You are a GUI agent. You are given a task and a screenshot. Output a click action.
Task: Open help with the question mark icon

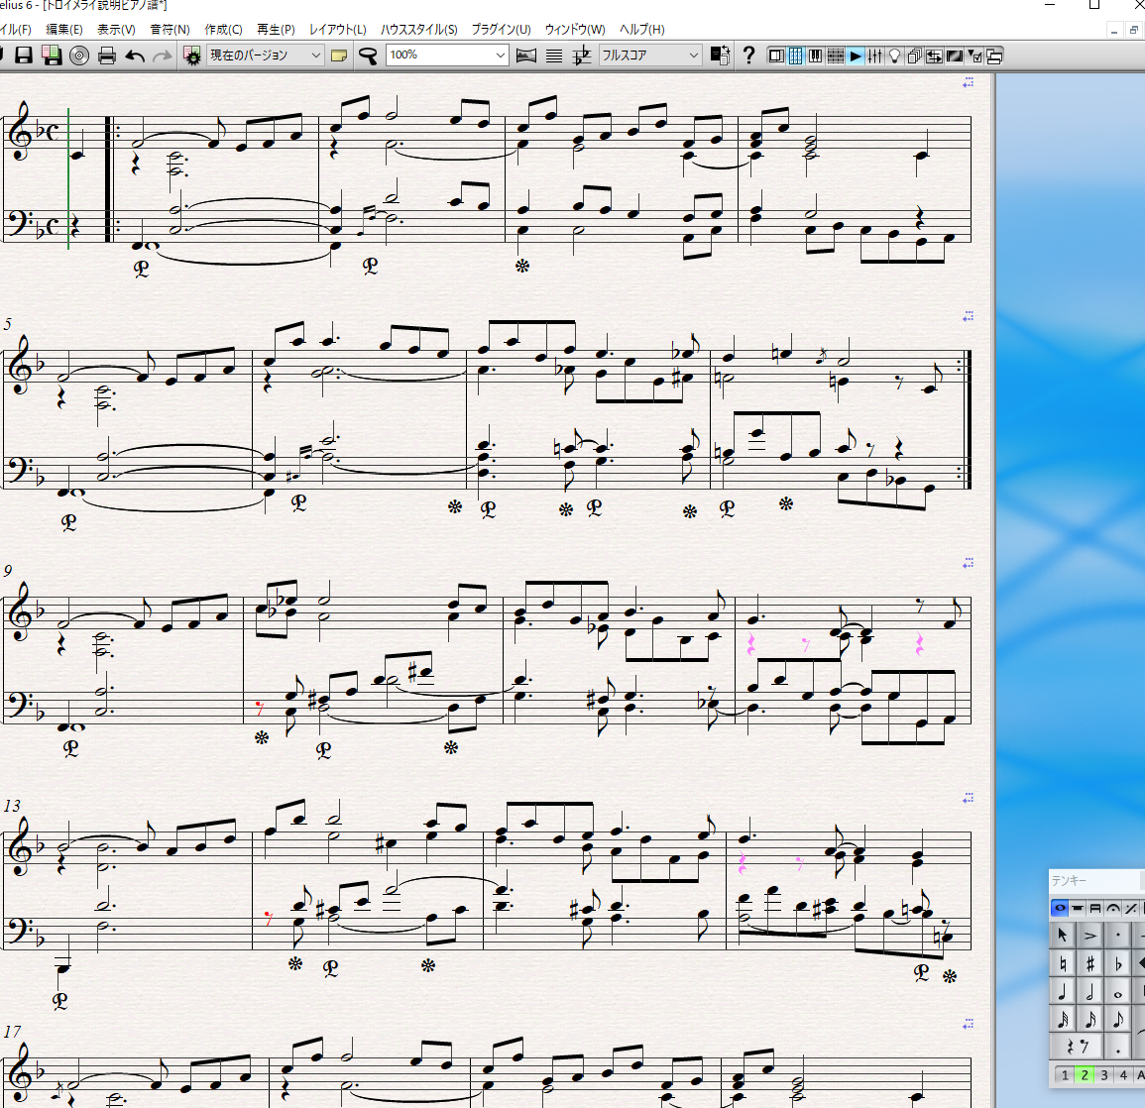coord(748,55)
